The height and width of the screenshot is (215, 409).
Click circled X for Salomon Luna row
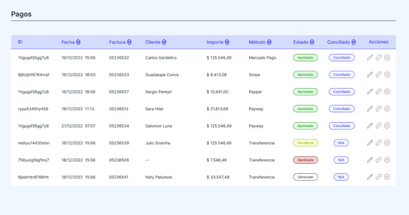pos(387,126)
